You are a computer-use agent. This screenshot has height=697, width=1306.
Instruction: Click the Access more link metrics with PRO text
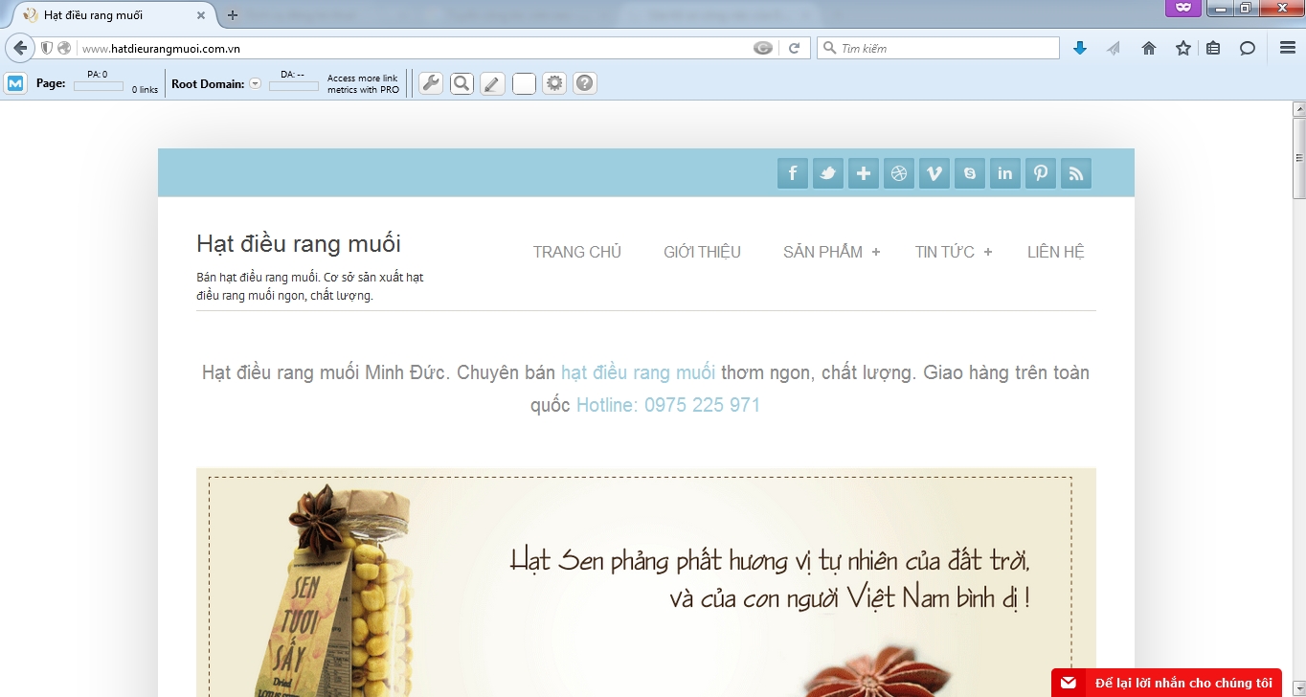[363, 84]
